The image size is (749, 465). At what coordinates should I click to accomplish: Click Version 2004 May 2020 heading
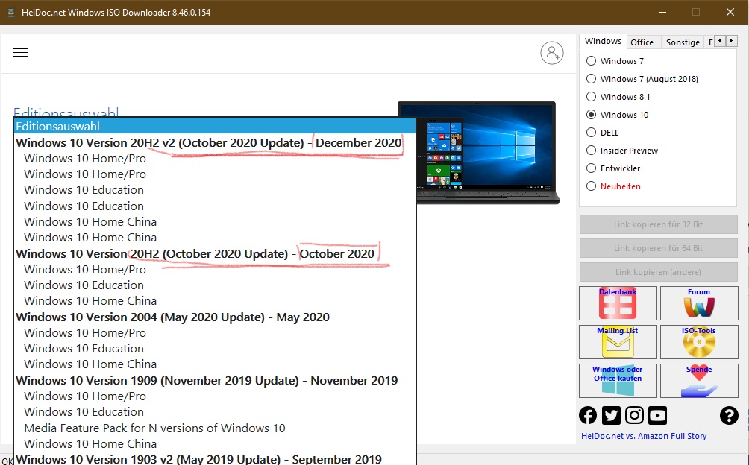pyautogui.click(x=214, y=317)
